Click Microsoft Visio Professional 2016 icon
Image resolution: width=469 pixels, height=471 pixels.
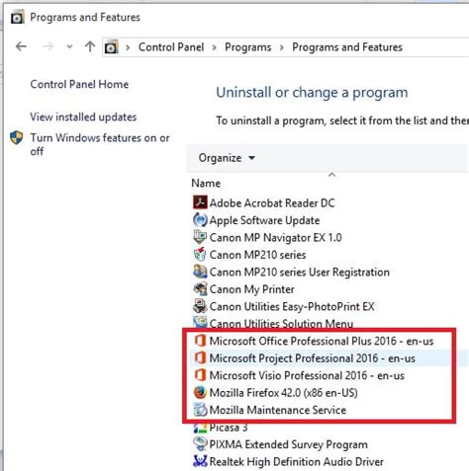[200, 375]
